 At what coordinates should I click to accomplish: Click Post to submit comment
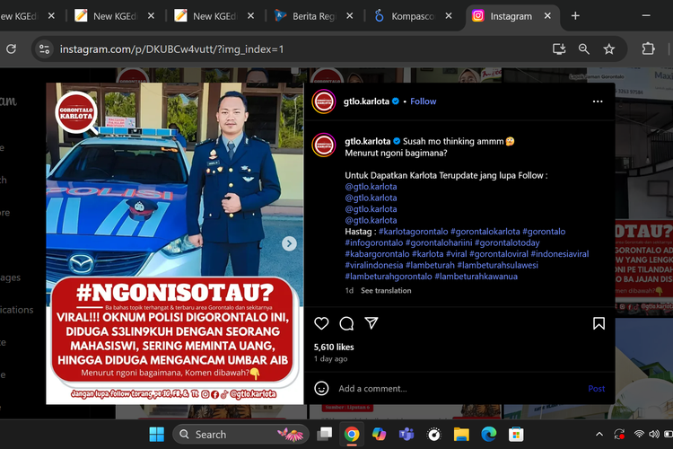tap(597, 389)
